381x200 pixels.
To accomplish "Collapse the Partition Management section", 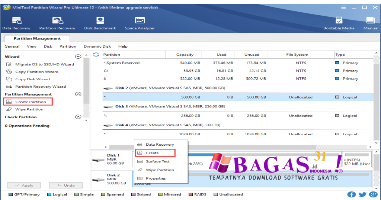I will pyautogui.click(x=78, y=94).
